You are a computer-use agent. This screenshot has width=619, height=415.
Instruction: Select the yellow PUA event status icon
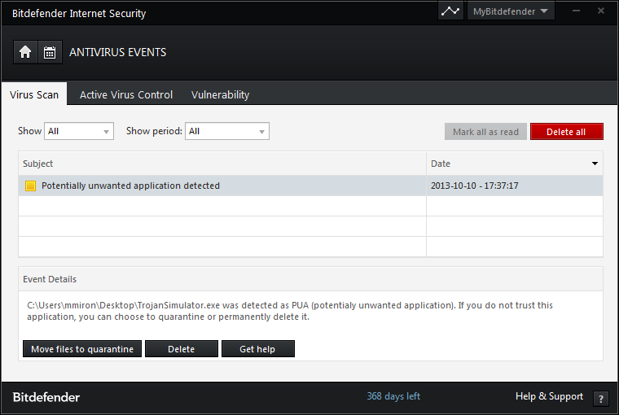click(30, 186)
